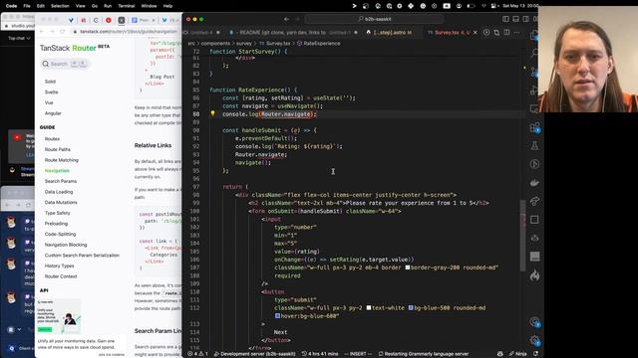Screen dimensions: 638x358
Task: Toggle the bottom panel layout button
Action: (516, 19)
